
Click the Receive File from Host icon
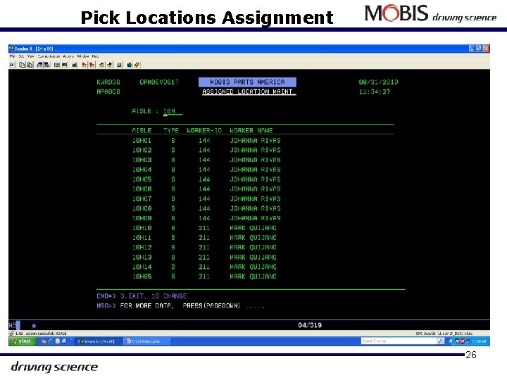click(x=47, y=65)
